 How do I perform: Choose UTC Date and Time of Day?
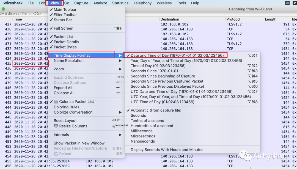[x=193, y=92]
